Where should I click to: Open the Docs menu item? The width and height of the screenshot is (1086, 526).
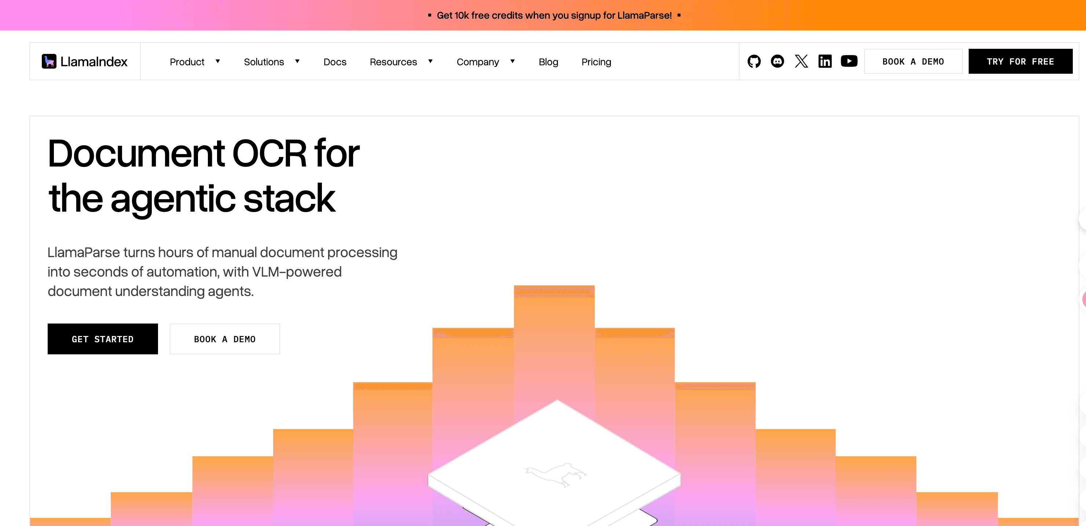coord(335,62)
